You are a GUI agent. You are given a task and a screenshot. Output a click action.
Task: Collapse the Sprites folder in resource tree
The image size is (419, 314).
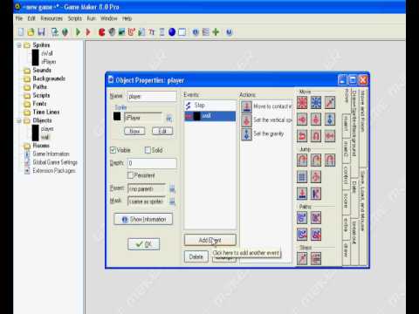[19, 45]
